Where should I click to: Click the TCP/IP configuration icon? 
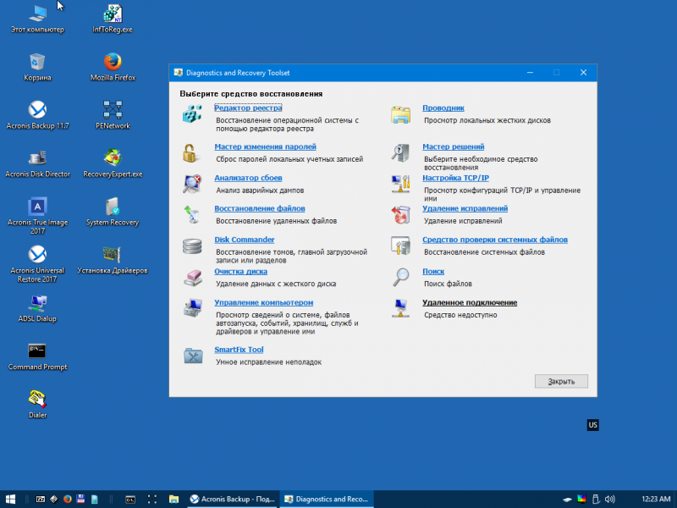(x=400, y=184)
